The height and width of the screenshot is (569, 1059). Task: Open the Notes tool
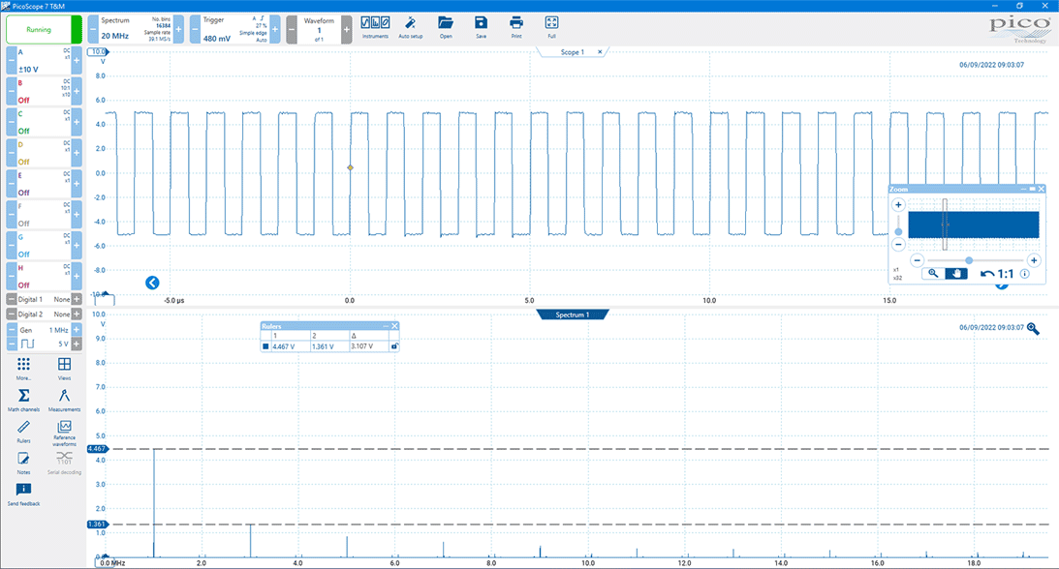click(x=23, y=460)
